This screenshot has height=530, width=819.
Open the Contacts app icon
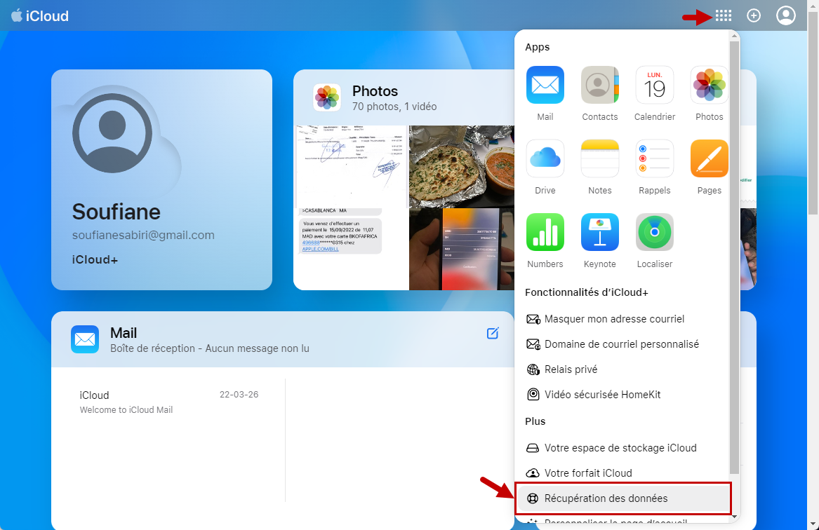click(x=599, y=85)
